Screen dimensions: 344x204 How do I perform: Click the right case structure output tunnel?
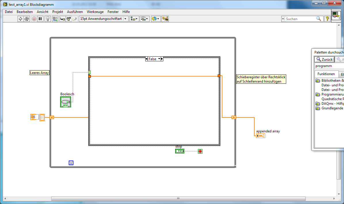tap(219, 76)
